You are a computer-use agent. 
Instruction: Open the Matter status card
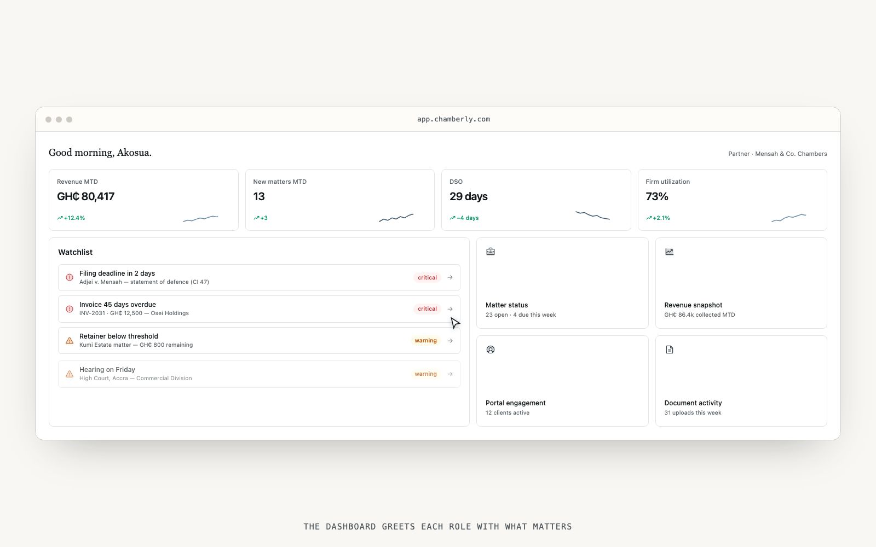tap(562, 283)
